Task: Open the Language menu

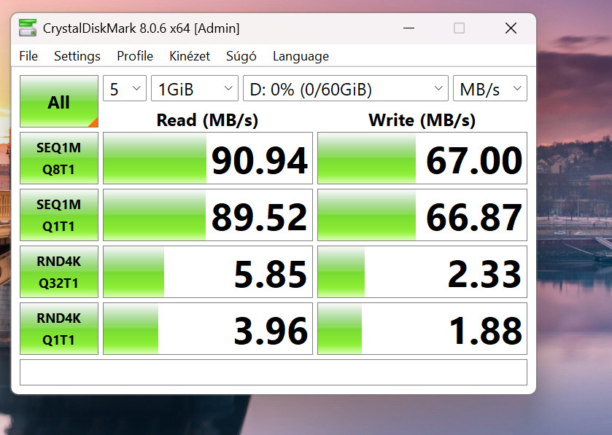Action: point(301,56)
